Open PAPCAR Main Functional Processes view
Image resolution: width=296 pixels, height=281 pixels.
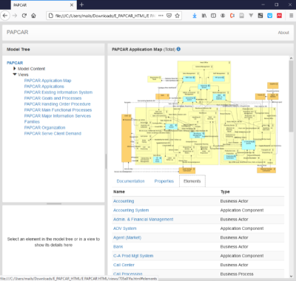[x=58, y=110]
